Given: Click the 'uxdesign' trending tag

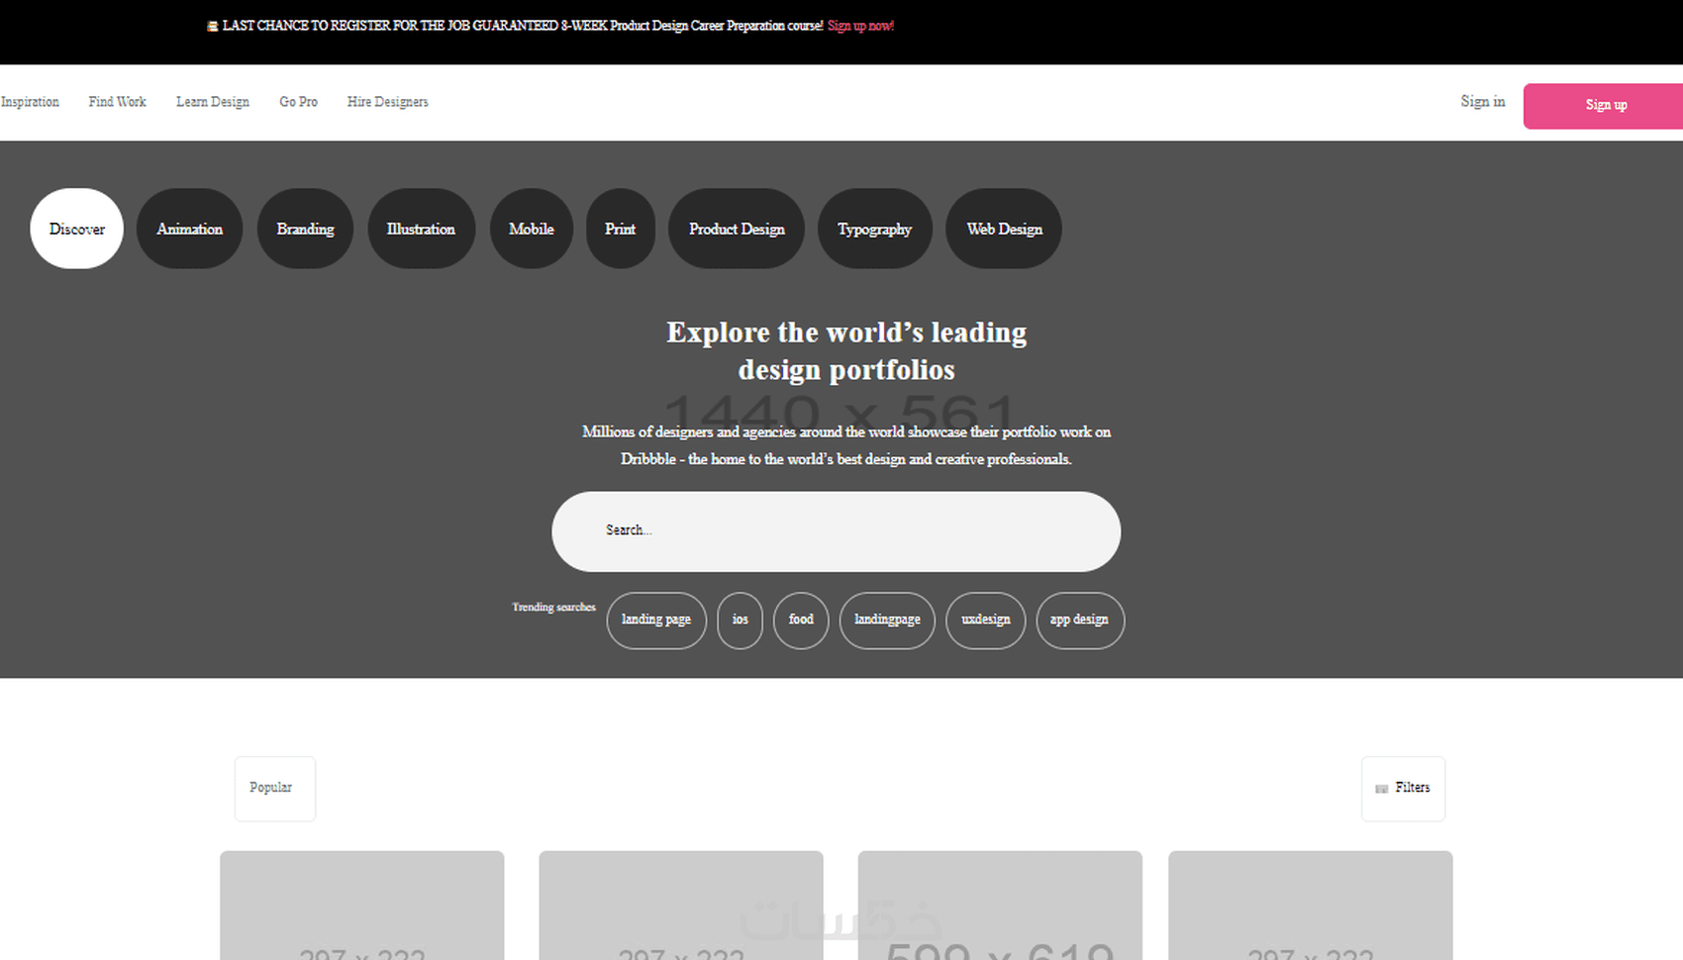Looking at the screenshot, I should (x=986, y=621).
